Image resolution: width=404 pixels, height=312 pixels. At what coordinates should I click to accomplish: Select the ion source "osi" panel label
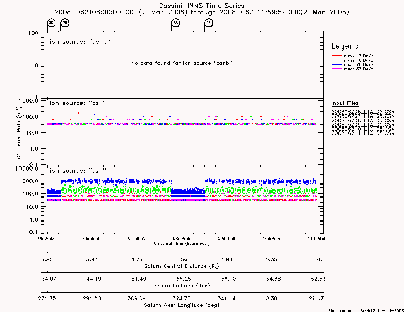tap(77, 103)
